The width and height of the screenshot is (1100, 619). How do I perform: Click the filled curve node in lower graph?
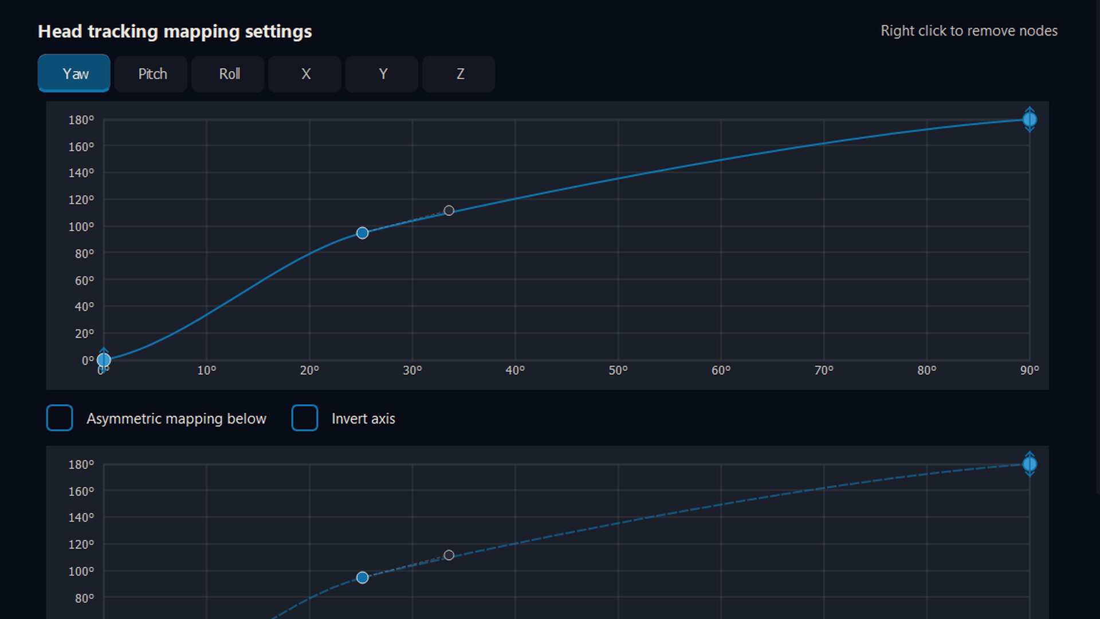click(x=362, y=577)
